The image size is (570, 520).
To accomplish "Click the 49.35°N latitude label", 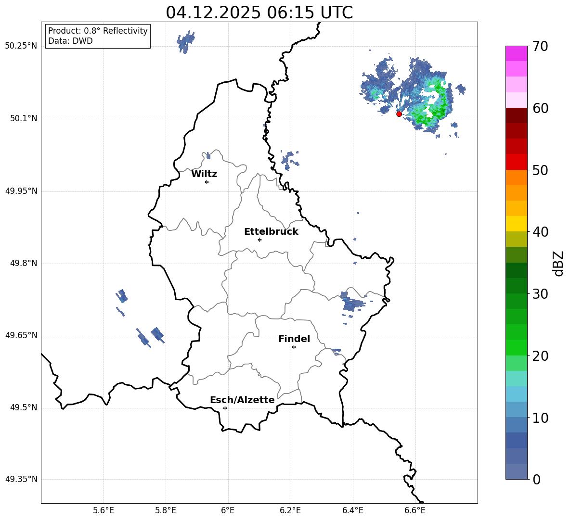I will 21,479.
